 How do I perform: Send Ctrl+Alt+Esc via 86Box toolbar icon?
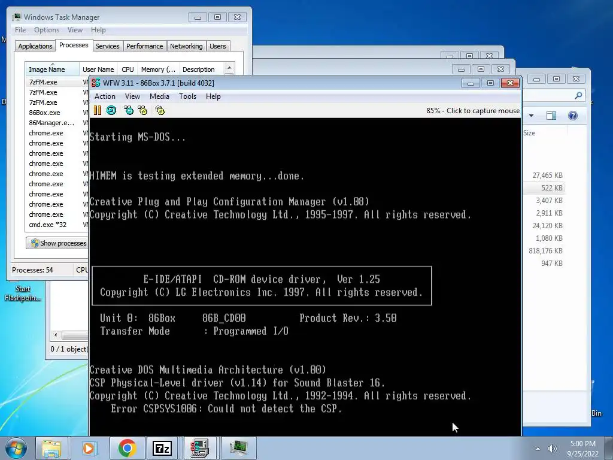pos(142,110)
